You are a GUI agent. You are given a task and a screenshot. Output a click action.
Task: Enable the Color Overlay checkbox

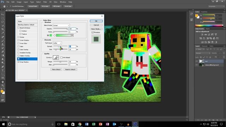click(18, 49)
